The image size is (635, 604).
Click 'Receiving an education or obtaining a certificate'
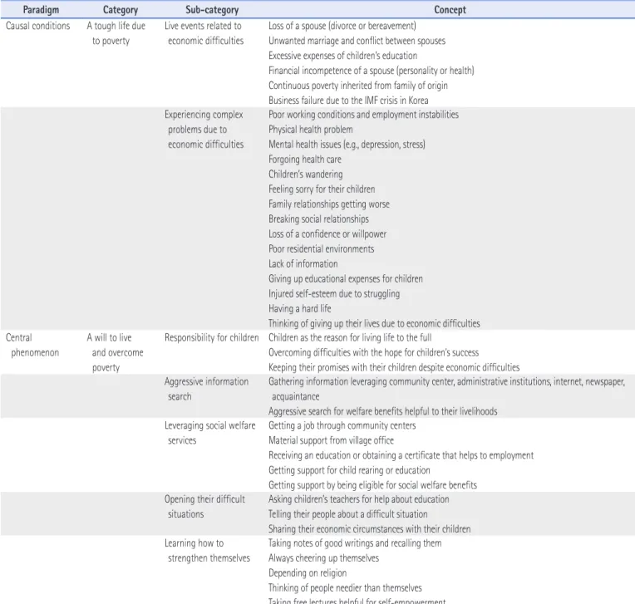coord(401,456)
